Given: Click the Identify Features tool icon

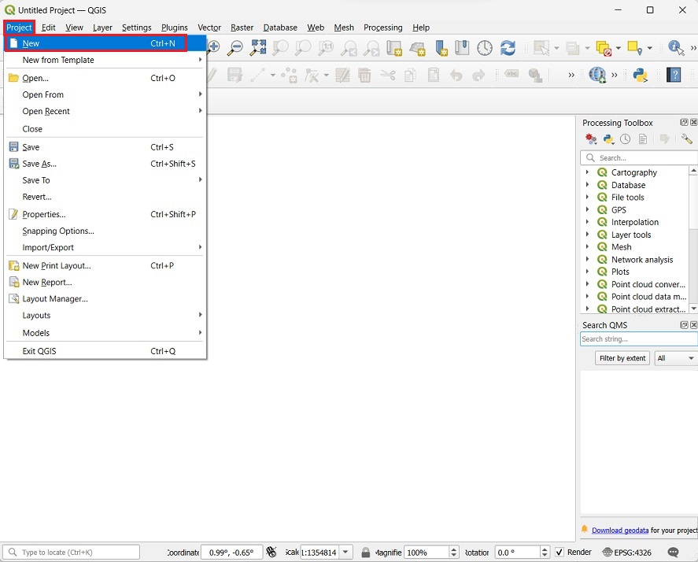Looking at the screenshot, I should pyautogui.click(x=675, y=49).
